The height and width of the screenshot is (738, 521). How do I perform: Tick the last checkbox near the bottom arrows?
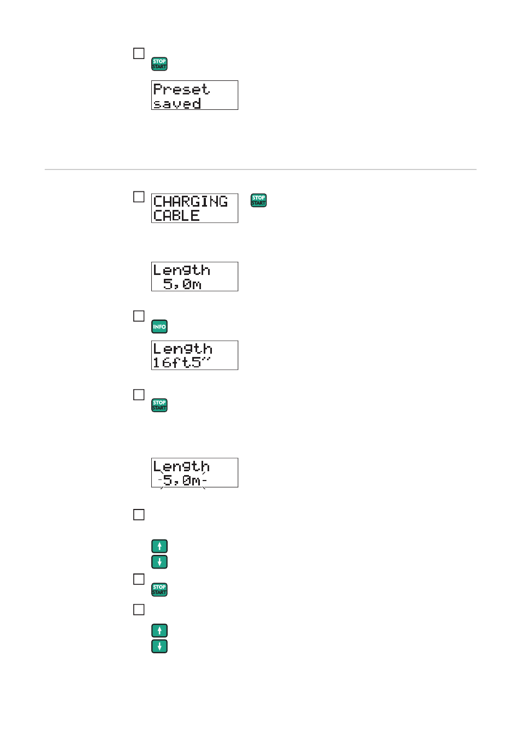tap(139, 610)
